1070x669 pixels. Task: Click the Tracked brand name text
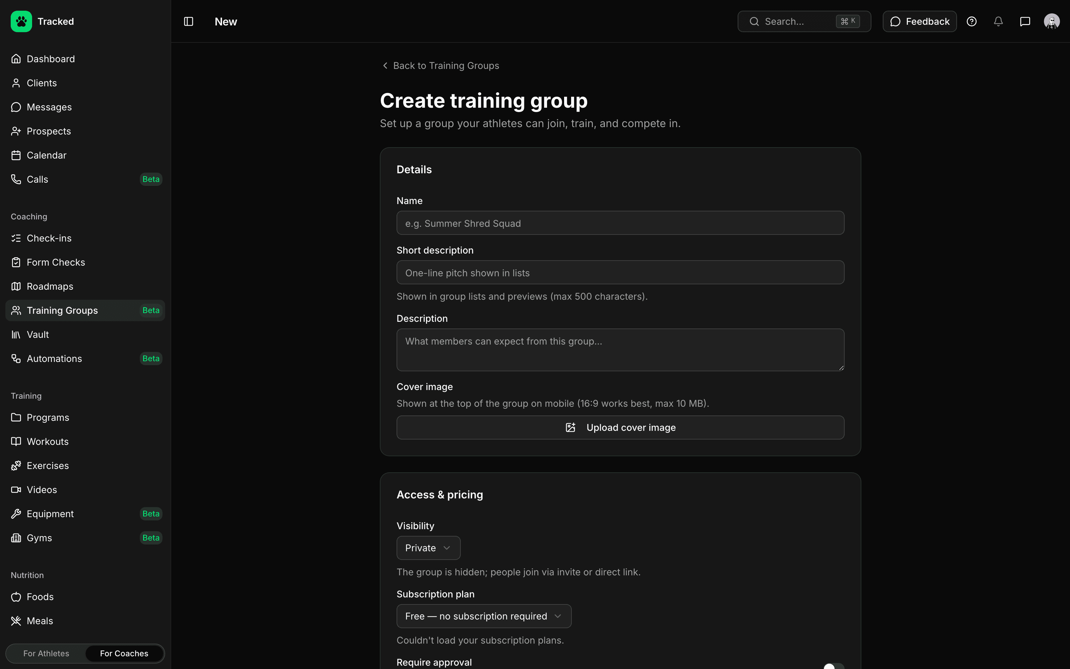point(56,21)
